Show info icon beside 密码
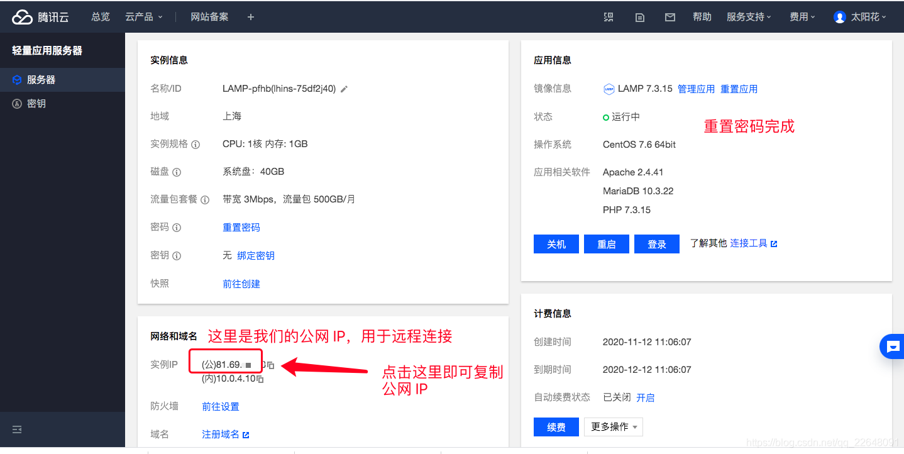The image size is (904, 454). pos(177,228)
